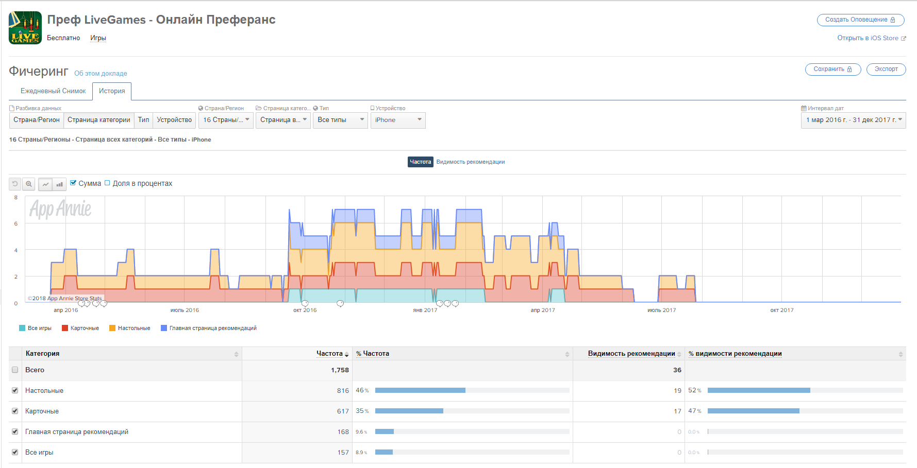Switch to line chart view icon
The width and height of the screenshot is (917, 468).
(x=46, y=184)
